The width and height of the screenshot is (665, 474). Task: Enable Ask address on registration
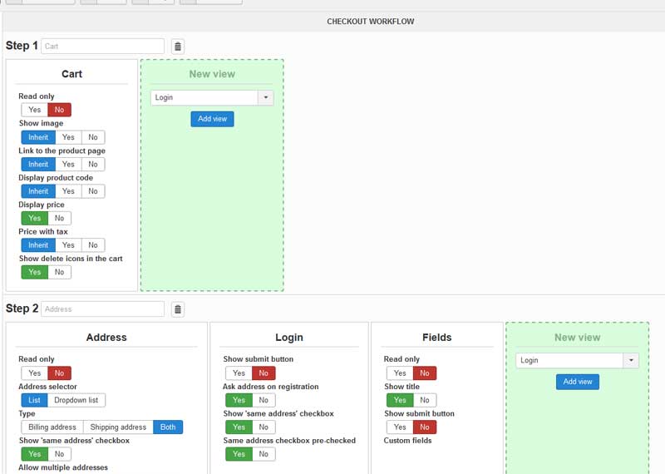click(x=239, y=400)
